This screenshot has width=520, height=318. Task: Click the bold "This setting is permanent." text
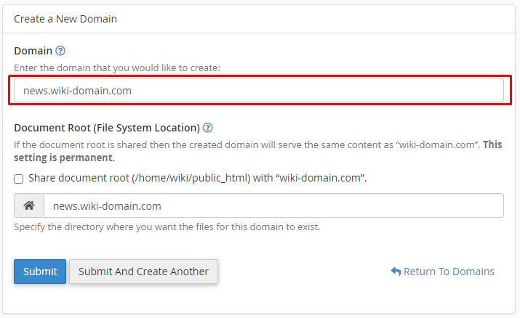click(65, 158)
